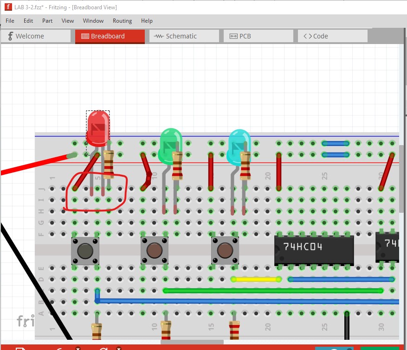407x350 pixels.
Task: Open the Help menu
Action: pos(147,21)
